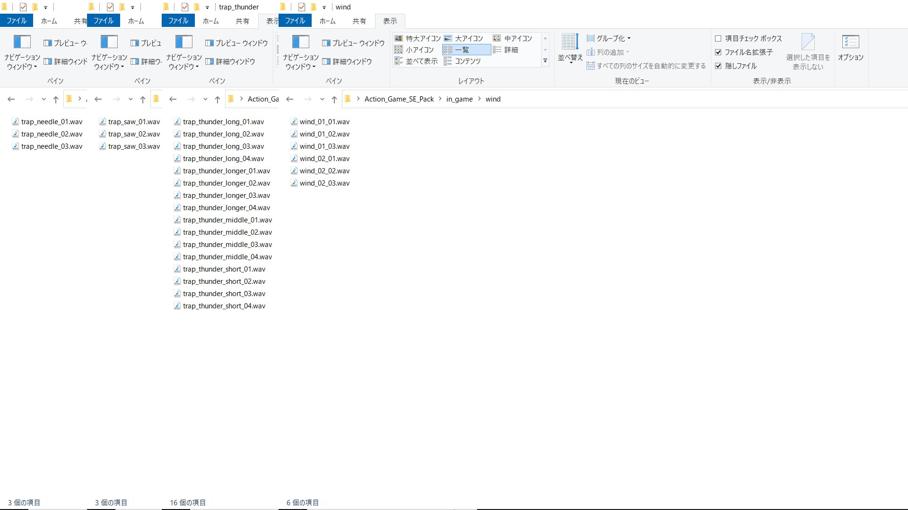Screen dimensions: 908x510
Task: Click wind_01_01.wav file icon
Action: coord(294,122)
